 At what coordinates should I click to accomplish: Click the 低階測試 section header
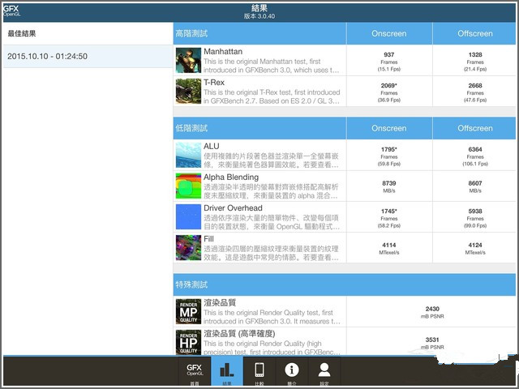point(191,128)
